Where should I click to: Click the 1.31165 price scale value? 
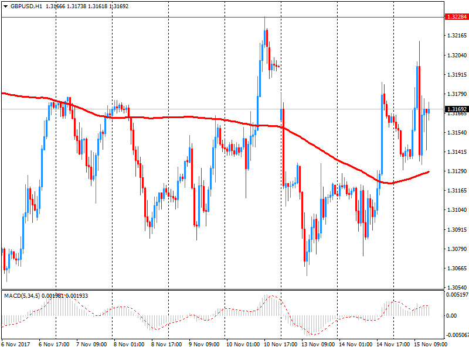tap(457, 191)
